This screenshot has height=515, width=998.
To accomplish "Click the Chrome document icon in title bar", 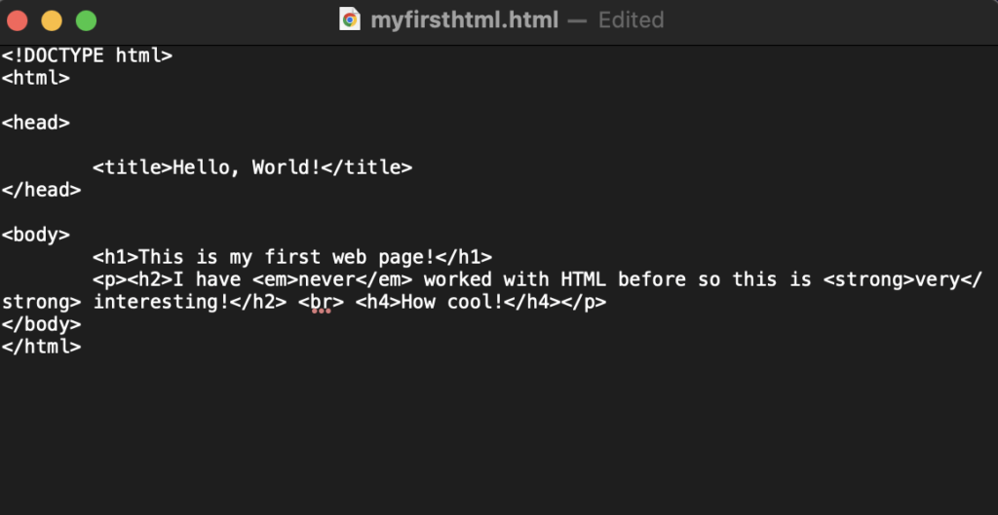I will point(350,19).
